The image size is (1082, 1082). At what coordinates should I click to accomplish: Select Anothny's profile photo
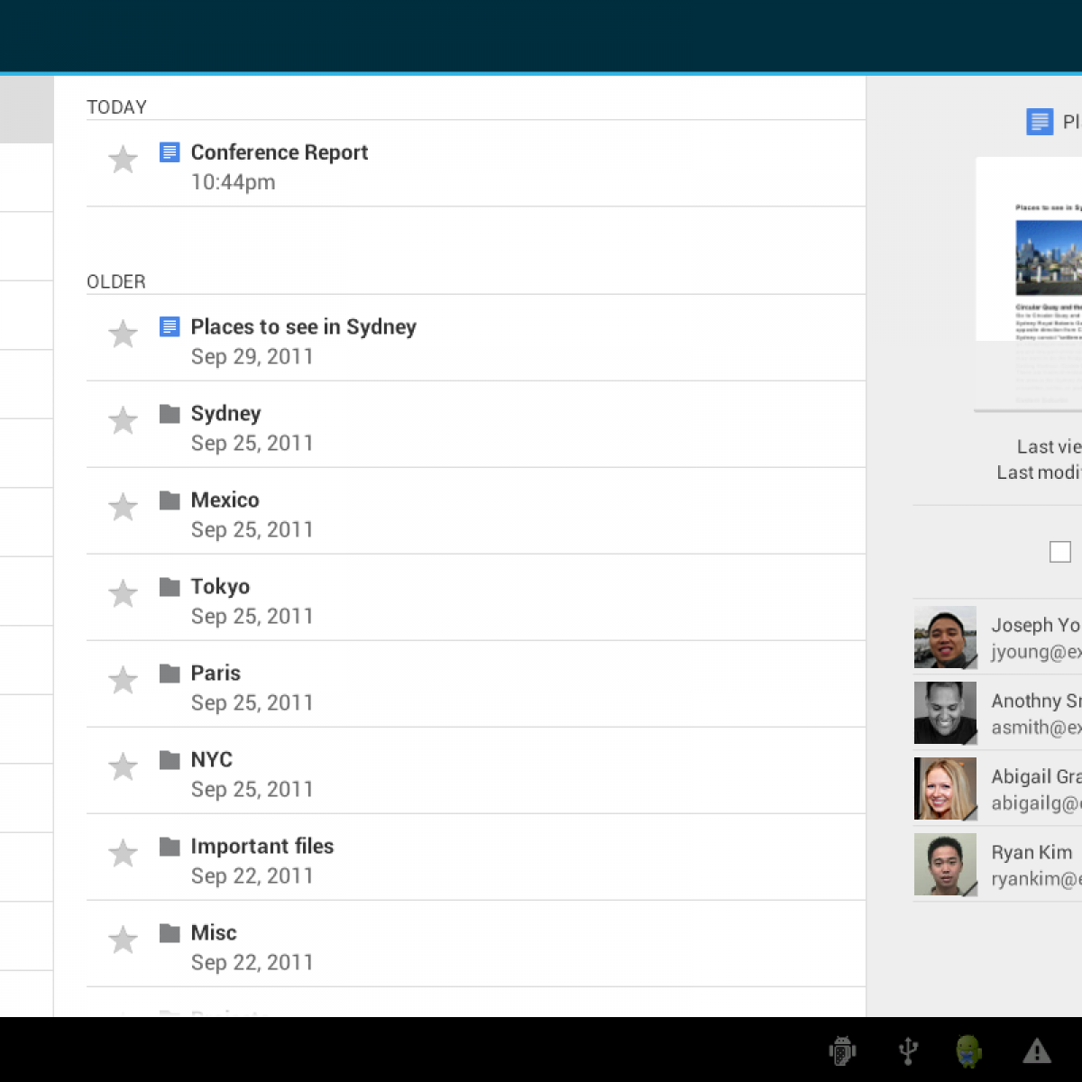click(945, 713)
